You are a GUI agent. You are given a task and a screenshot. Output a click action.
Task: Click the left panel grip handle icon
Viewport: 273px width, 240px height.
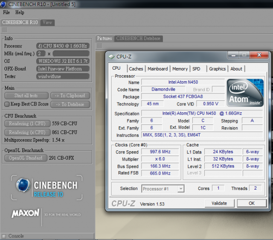click(5, 30)
